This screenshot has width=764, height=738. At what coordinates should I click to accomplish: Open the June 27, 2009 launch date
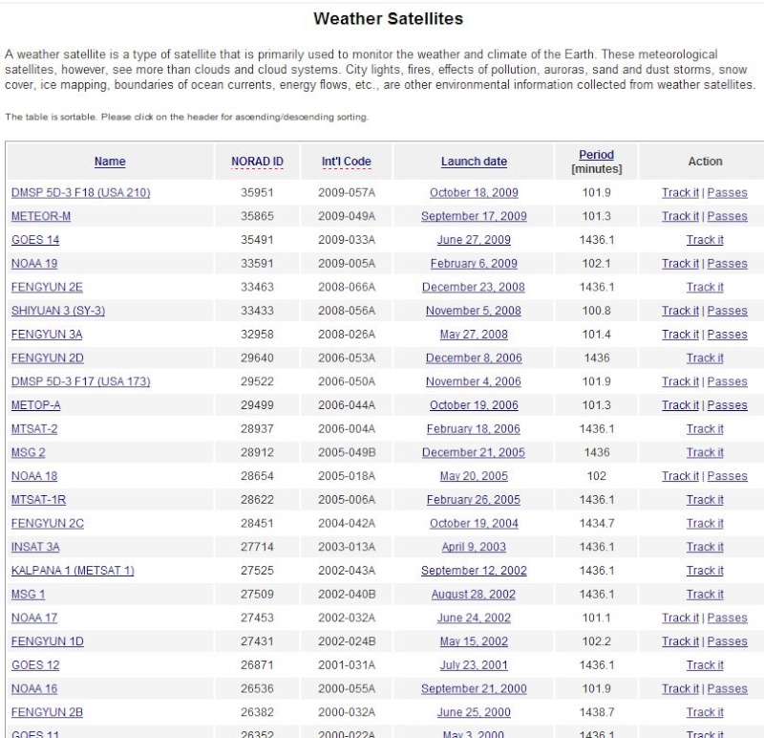474,240
